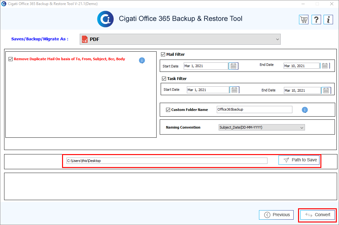Uncheck the Mail Filter checkbox

[163, 54]
